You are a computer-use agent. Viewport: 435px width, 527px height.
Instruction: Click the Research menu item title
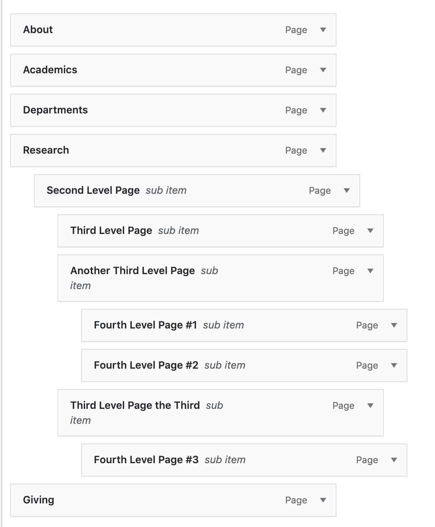coord(46,150)
